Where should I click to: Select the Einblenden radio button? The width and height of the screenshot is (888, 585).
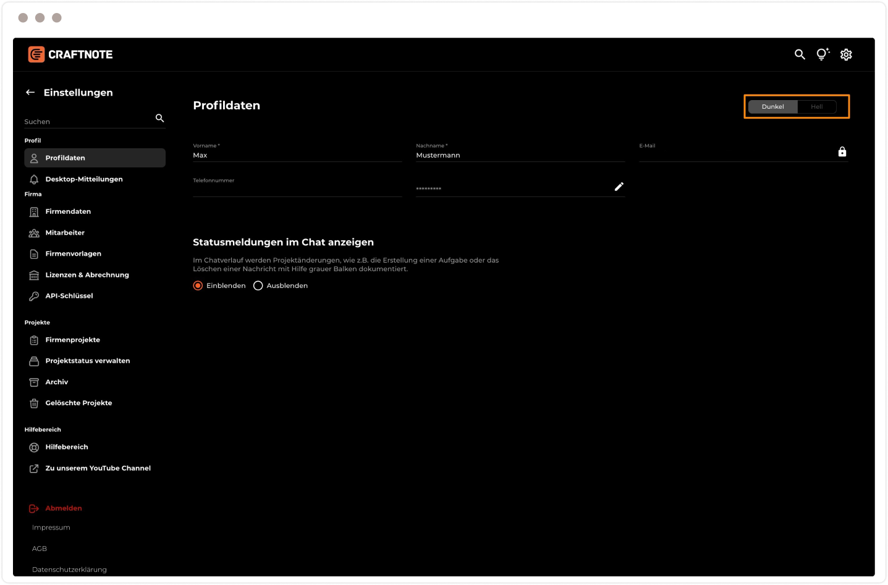tap(198, 285)
